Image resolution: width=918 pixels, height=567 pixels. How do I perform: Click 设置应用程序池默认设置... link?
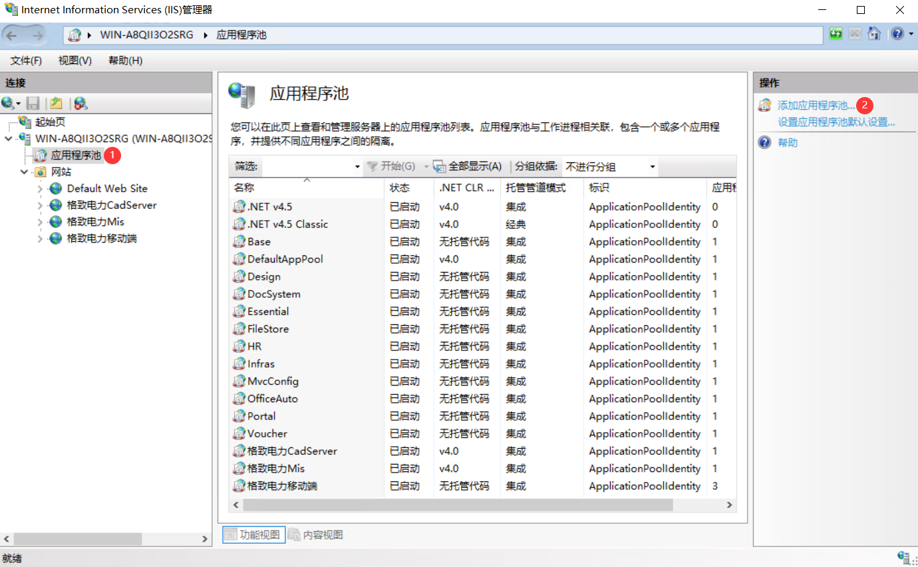click(836, 122)
